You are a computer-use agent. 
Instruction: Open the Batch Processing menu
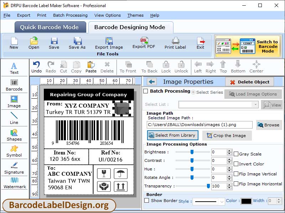tap(70, 15)
